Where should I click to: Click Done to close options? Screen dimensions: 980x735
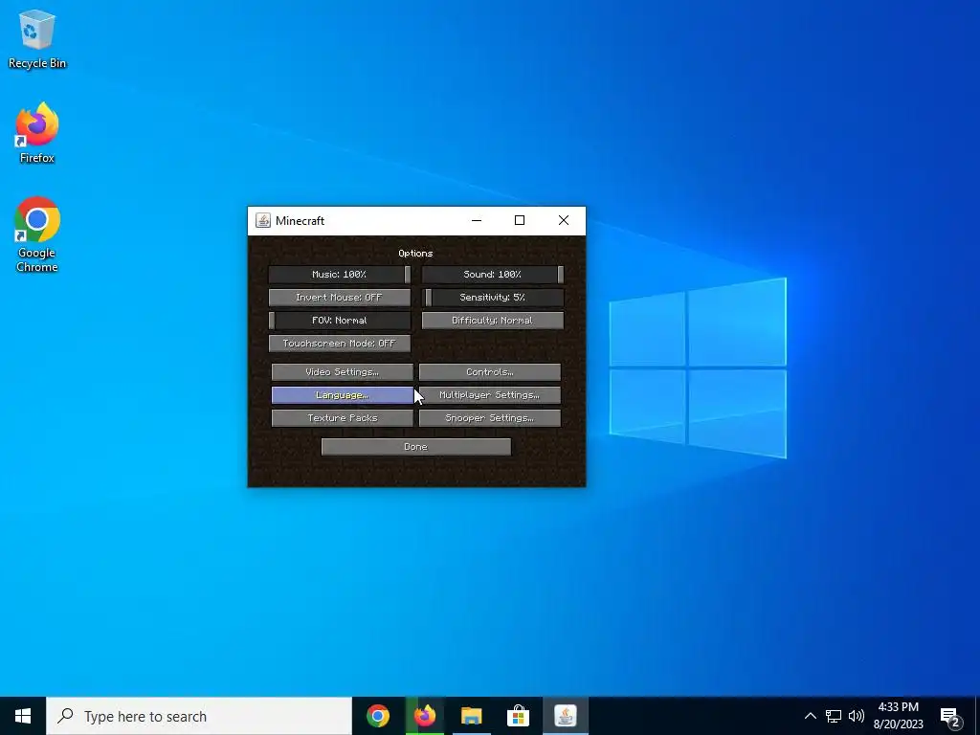coord(415,447)
